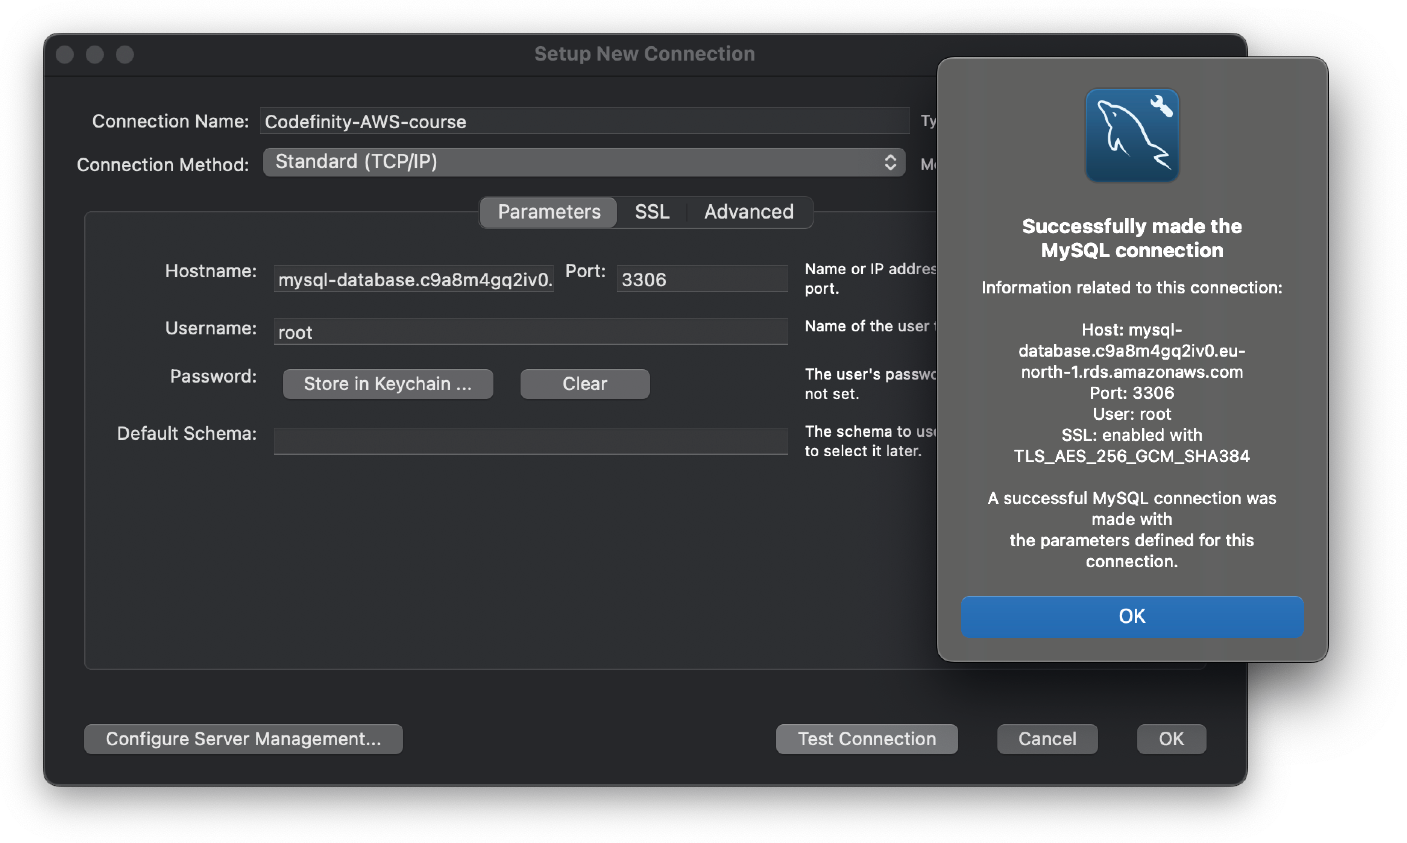Viewport: 1407px width, 843px height.
Task: Switch to the Parameters tab
Action: [548, 212]
